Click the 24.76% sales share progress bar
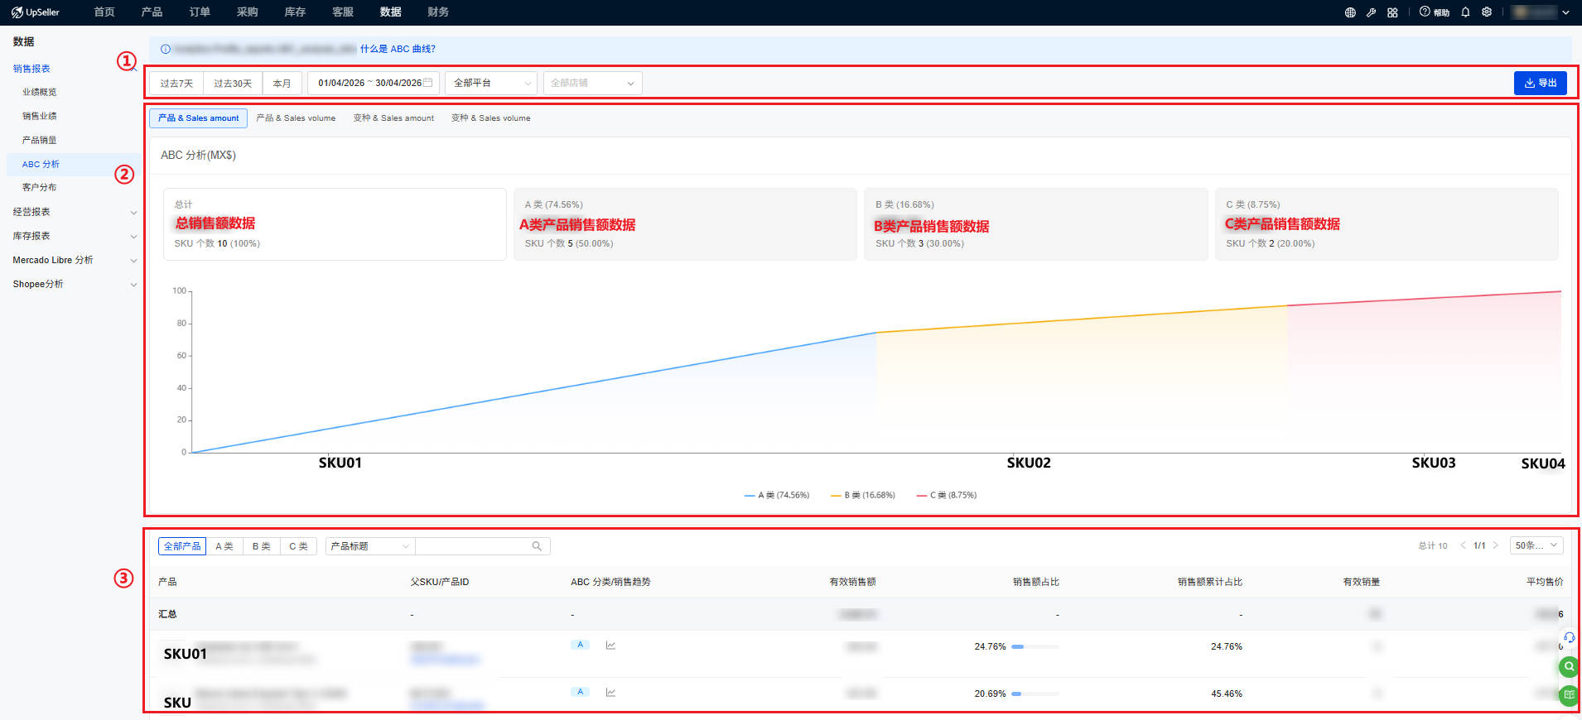 click(x=1035, y=646)
